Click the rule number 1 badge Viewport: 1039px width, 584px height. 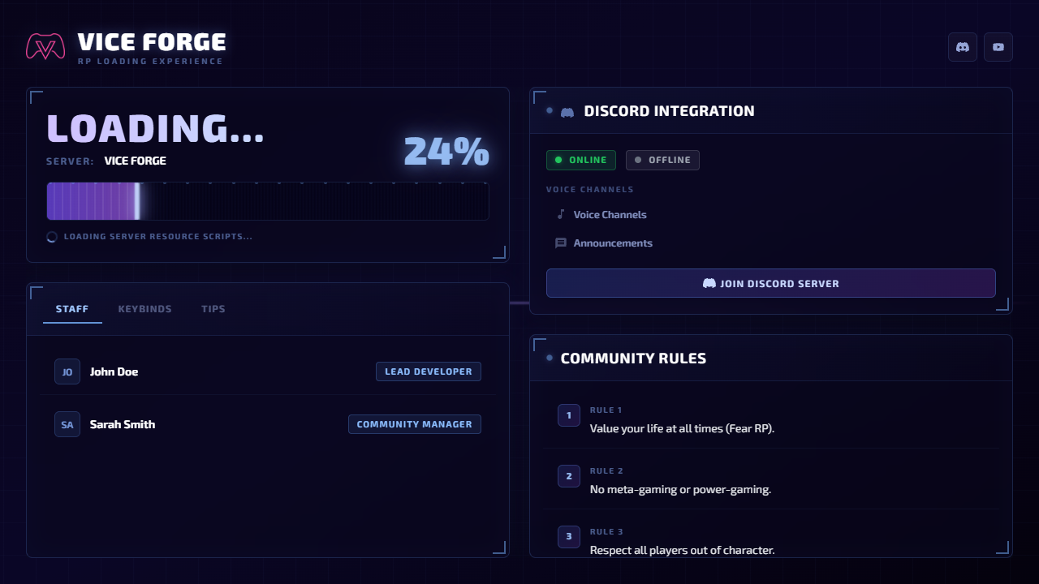click(569, 415)
